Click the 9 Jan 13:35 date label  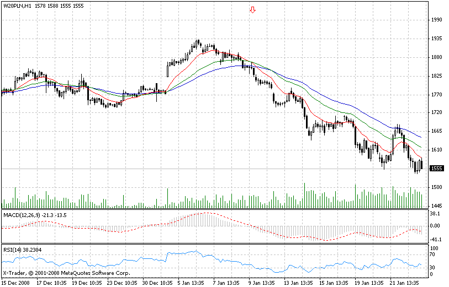[262, 283]
